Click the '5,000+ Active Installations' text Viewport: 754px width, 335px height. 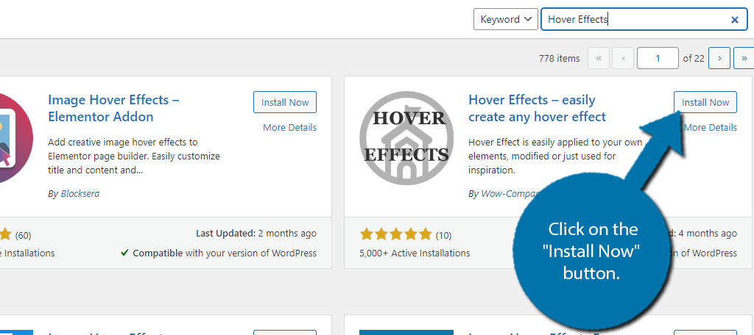[415, 253]
